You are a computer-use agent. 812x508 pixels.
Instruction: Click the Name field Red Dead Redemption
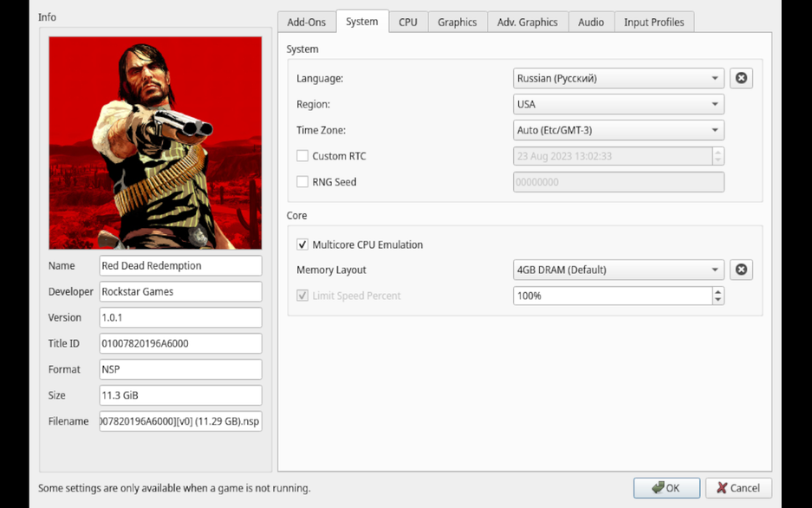click(181, 265)
